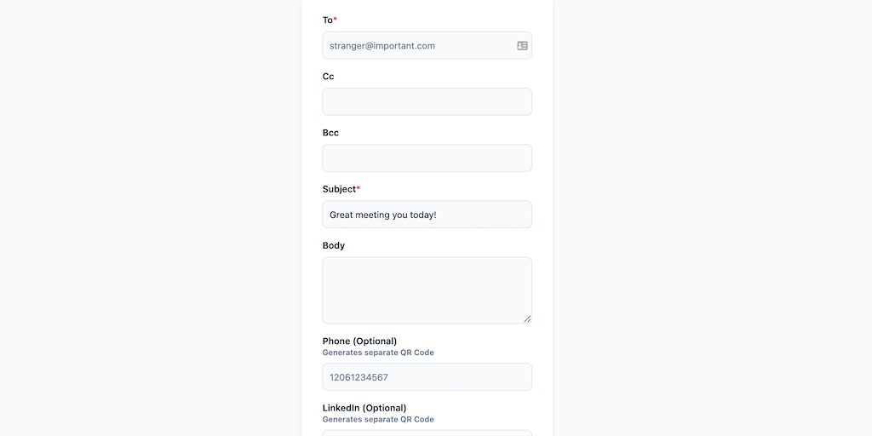Click into the Cc input field
Screen dimensions: 872x436
point(427,101)
